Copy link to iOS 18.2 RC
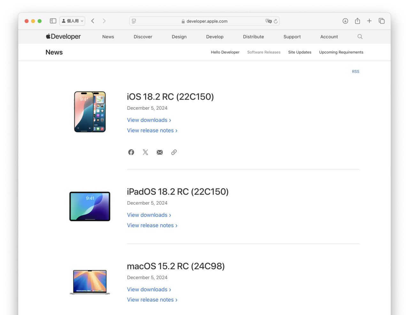This screenshot has width=409, height=315. [174, 152]
